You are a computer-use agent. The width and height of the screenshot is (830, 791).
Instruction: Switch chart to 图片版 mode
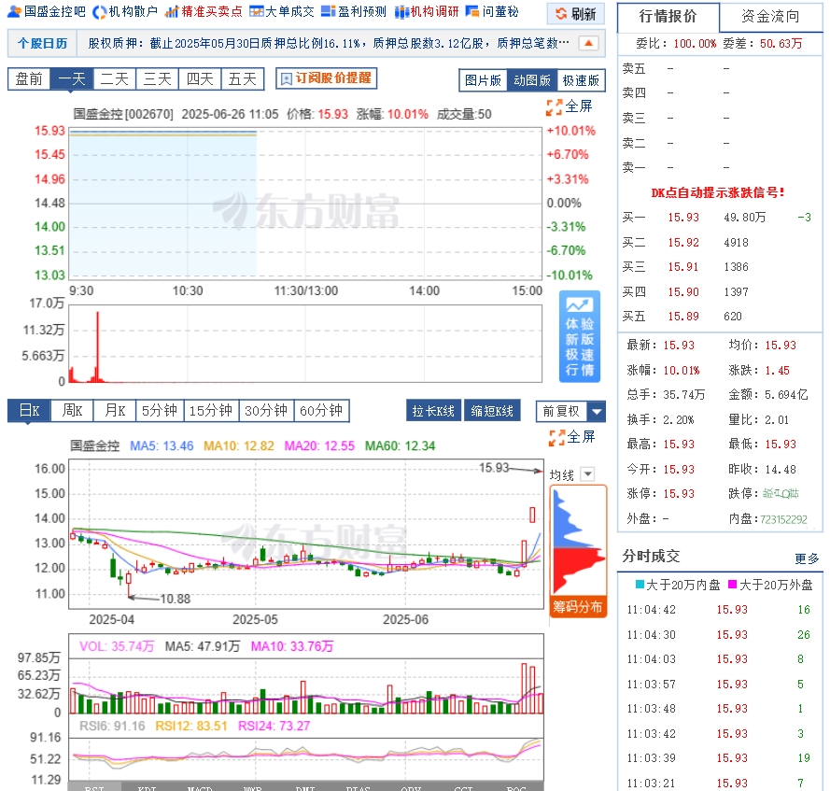[x=483, y=80]
